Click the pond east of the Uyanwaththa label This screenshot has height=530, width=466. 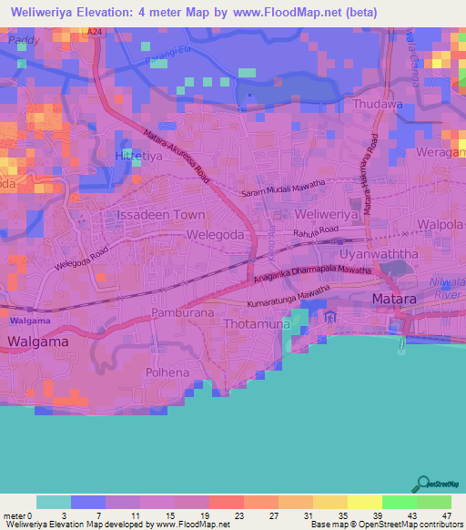tap(397, 268)
